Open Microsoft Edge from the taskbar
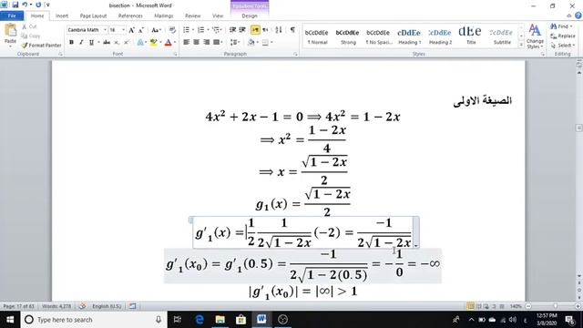This screenshot has width=583, height=328. (x=199, y=320)
